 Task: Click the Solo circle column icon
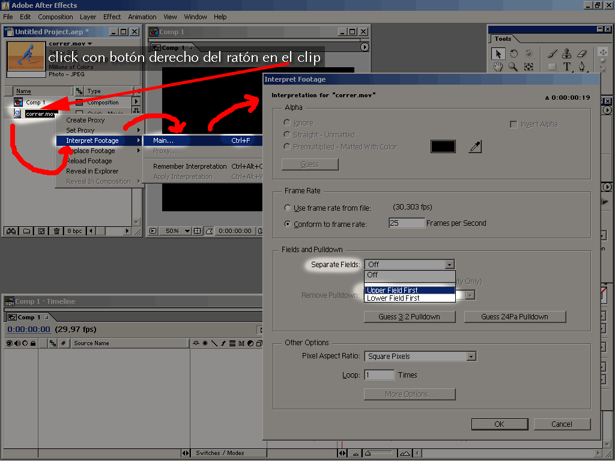click(x=25, y=343)
